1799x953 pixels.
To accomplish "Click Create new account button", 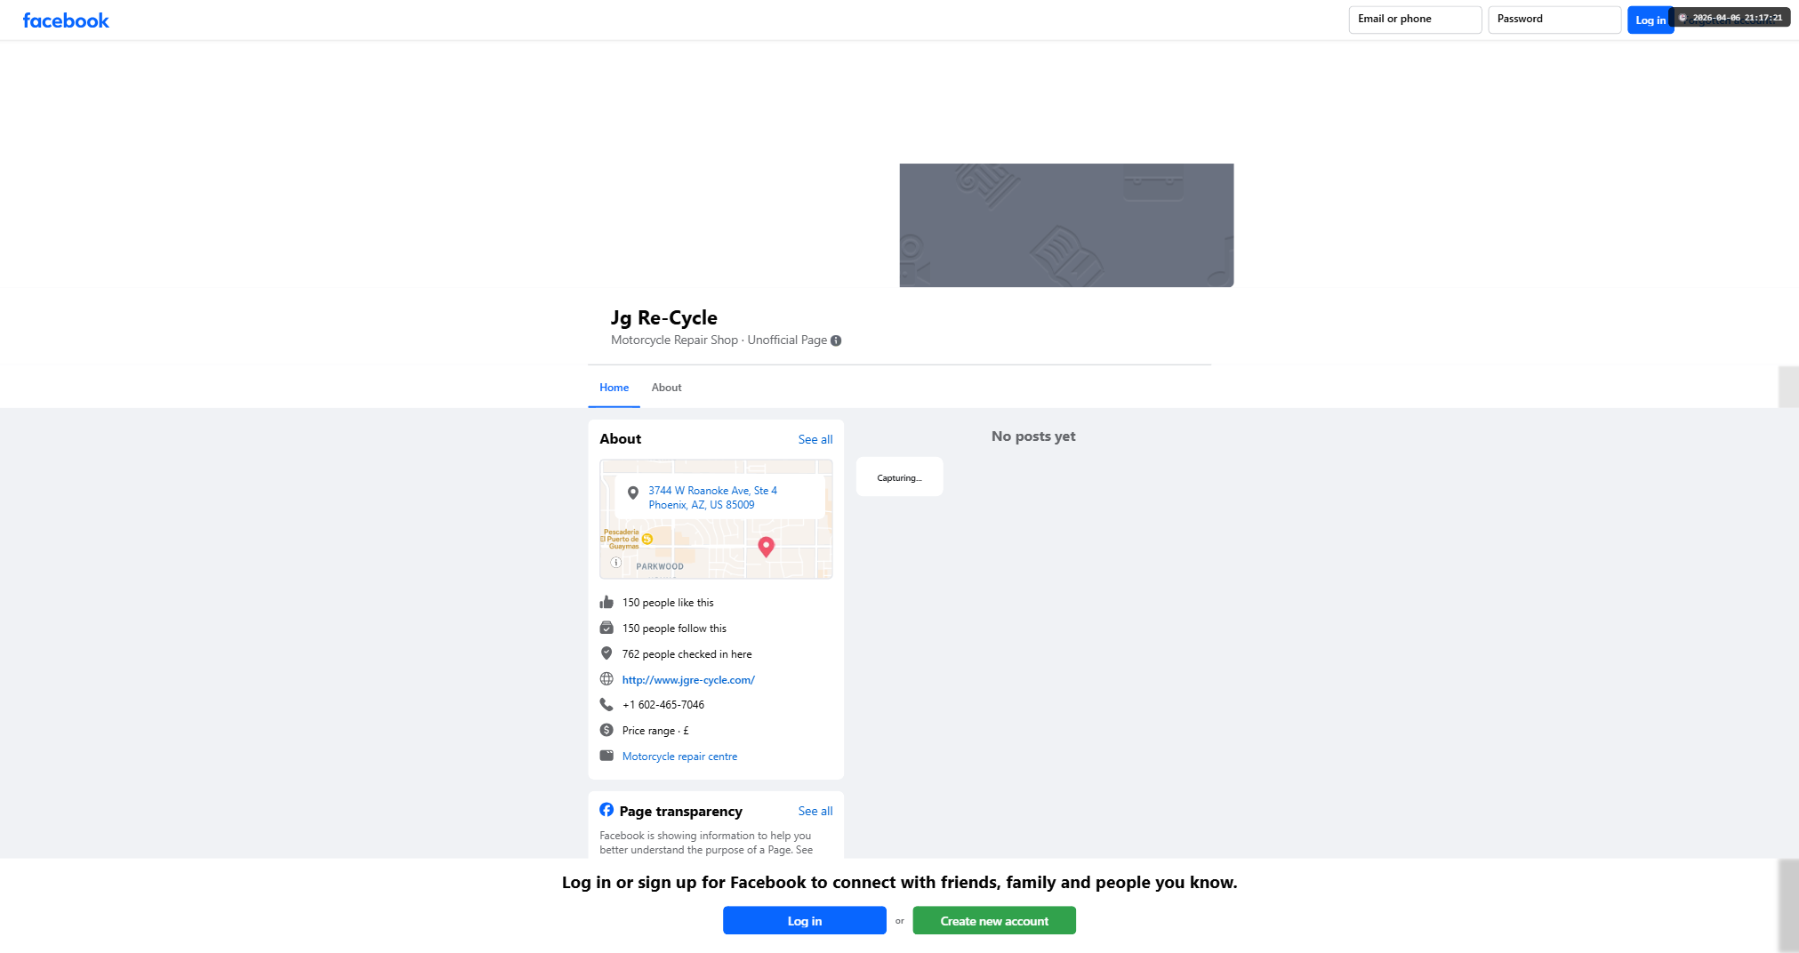I will (994, 921).
